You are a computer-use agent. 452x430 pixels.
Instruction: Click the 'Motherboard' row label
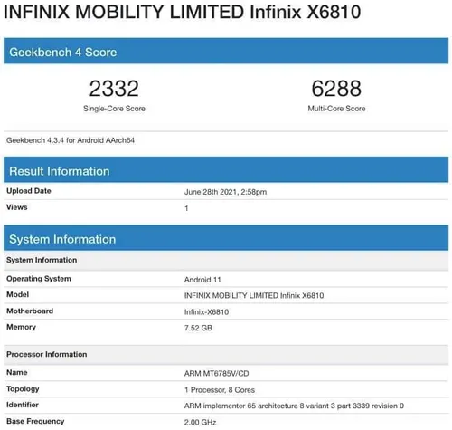point(30,311)
